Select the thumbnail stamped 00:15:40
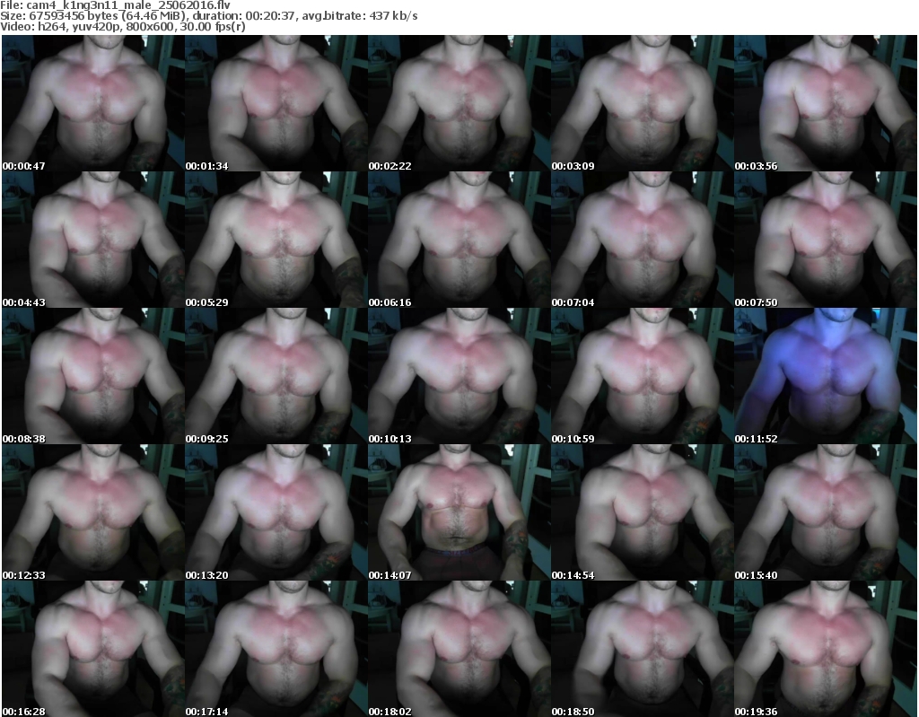The height and width of the screenshot is (717, 919). click(x=826, y=512)
